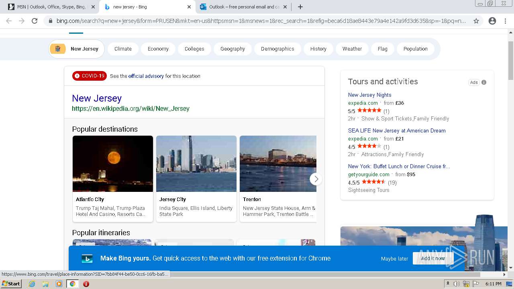Open the en.wikipedia.org New_Jersey URL

(131, 108)
